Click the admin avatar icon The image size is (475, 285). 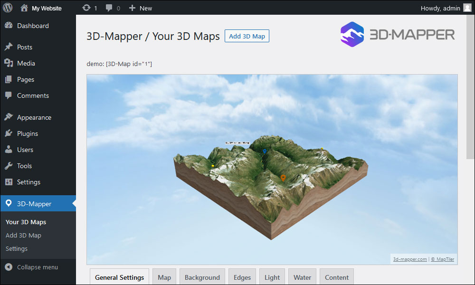pyautogui.click(x=467, y=8)
